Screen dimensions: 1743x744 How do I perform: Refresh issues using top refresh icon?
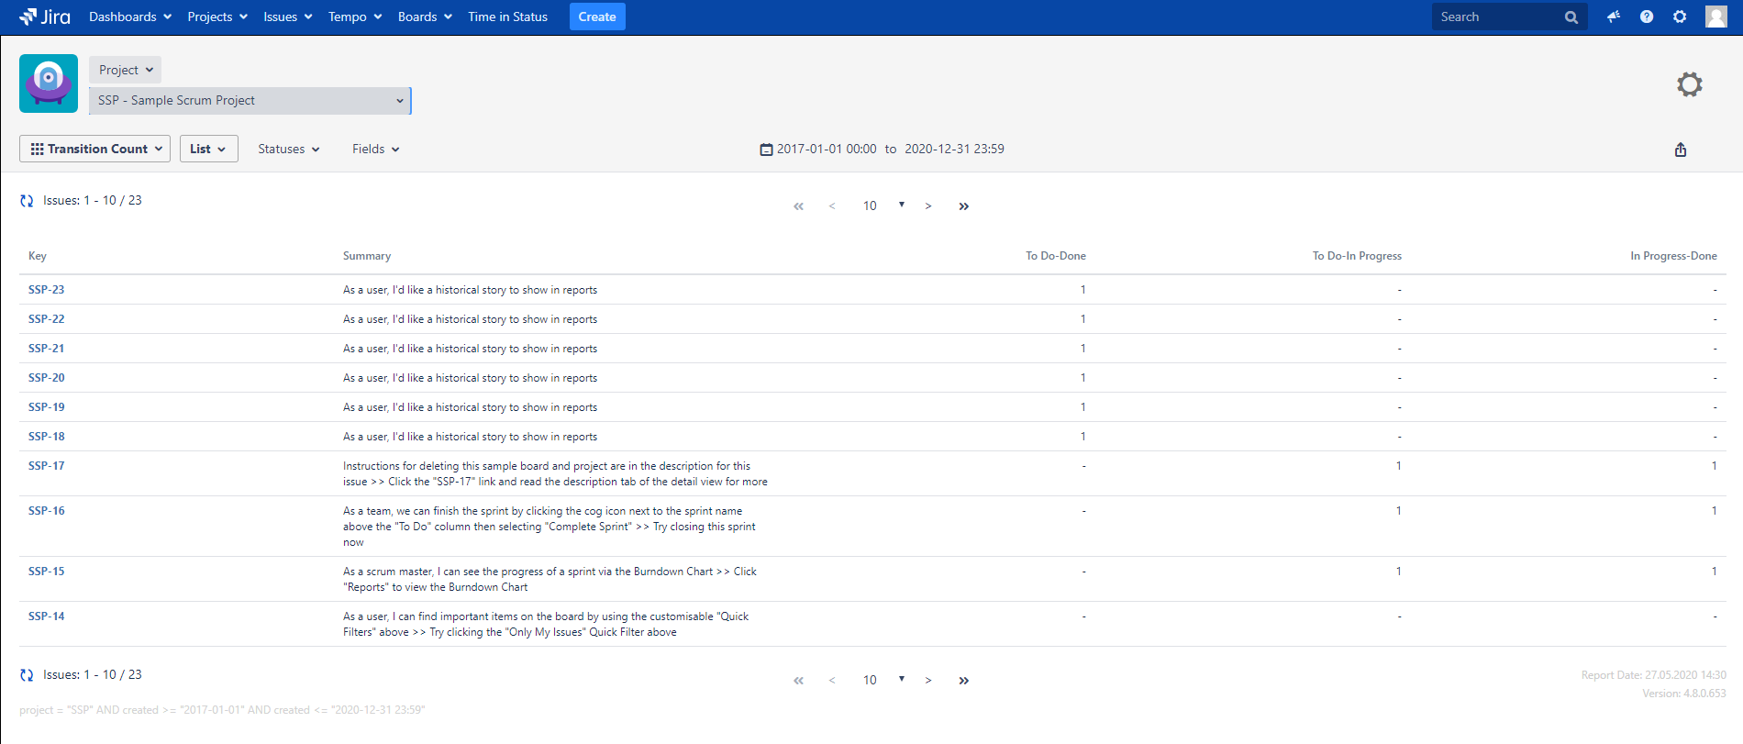(27, 201)
